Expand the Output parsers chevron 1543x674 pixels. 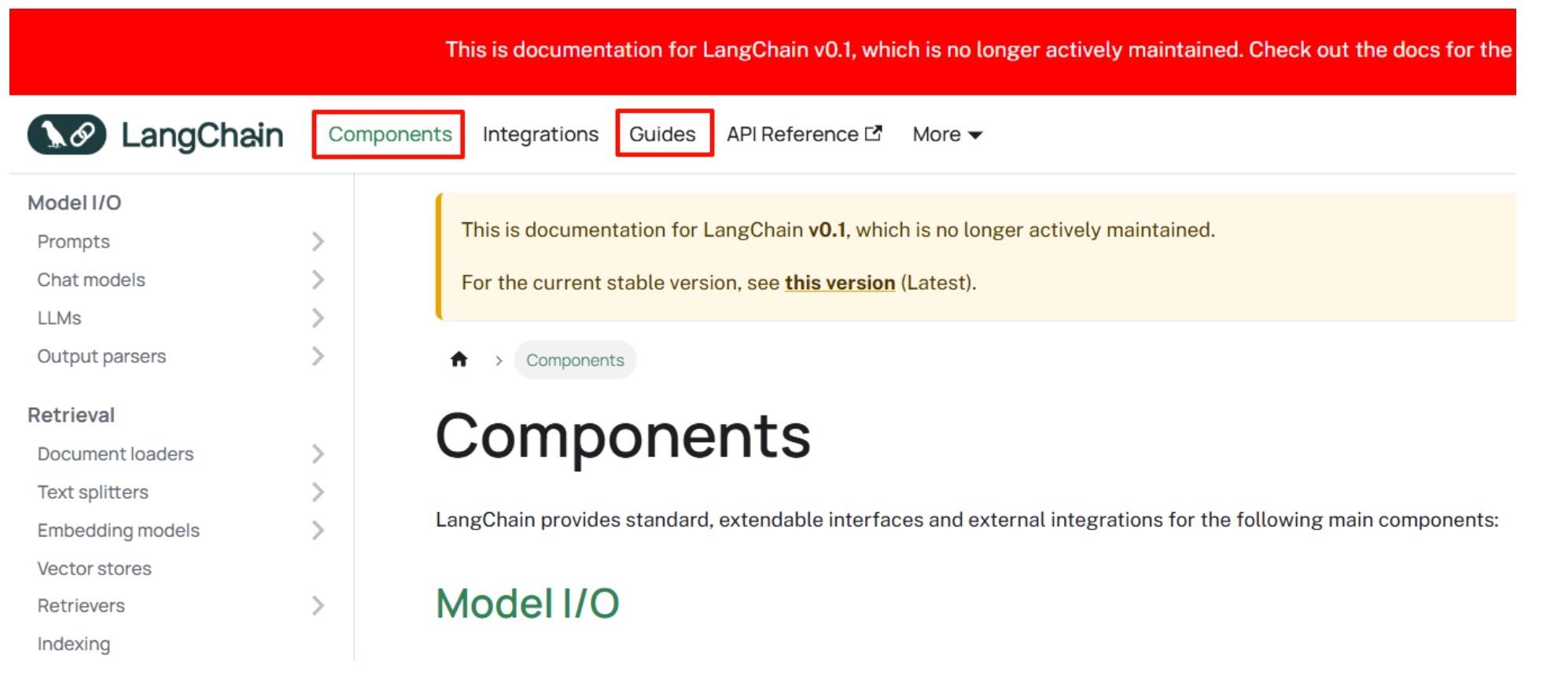318,357
